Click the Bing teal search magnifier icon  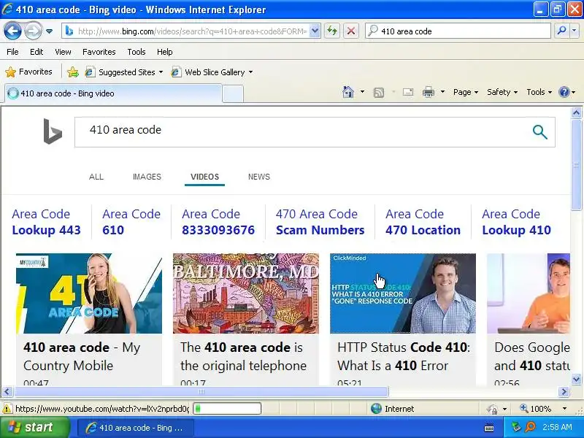pyautogui.click(x=539, y=132)
